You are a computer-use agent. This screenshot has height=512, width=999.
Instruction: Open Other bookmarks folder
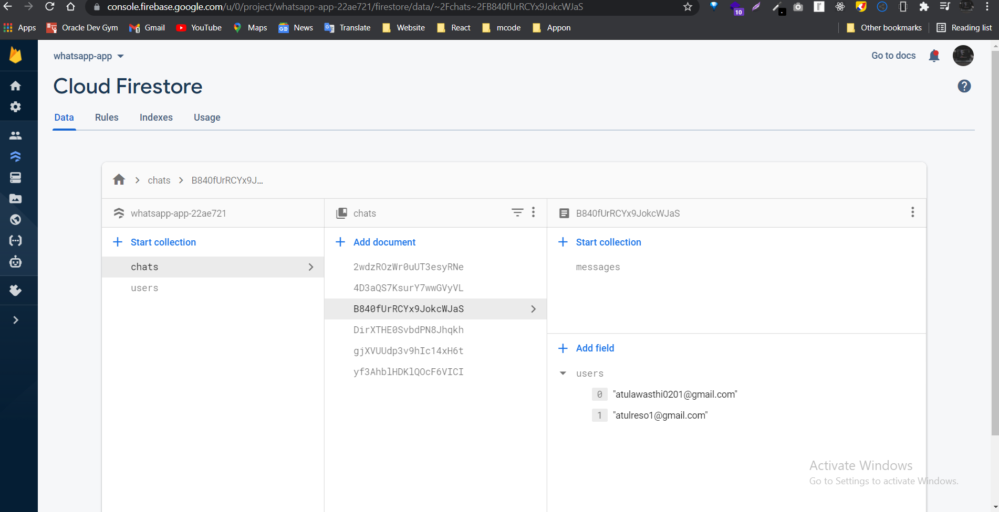point(884,28)
